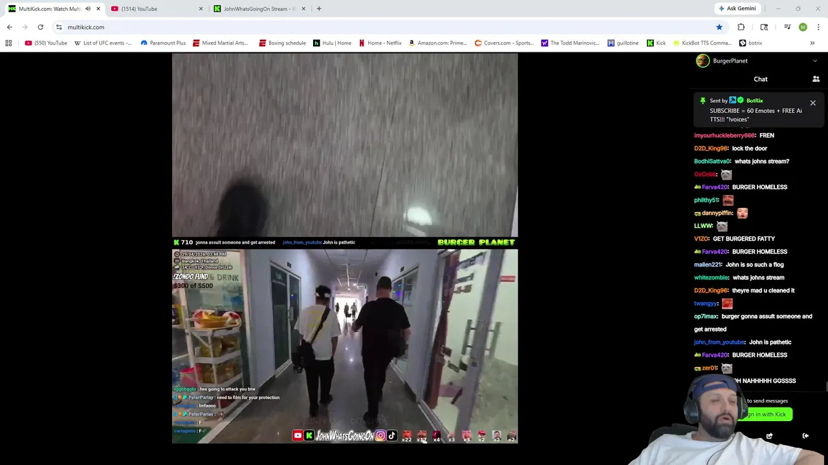Open the Home - Netflix bookmark
Viewport: 828px width, 465px height.
380,43
